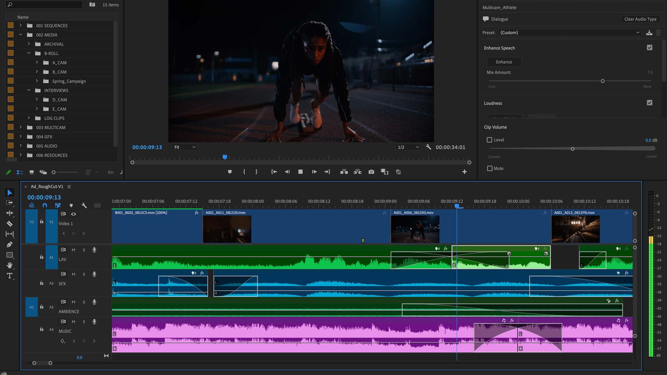Screen dimensions: 667x375
Task: Toggle snapping magnet in timeline
Action: point(45,205)
